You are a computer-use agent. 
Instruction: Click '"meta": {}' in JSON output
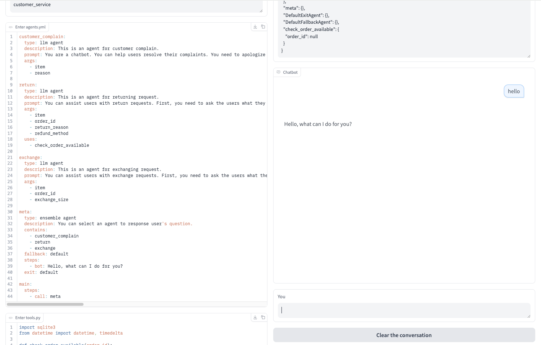(x=294, y=8)
